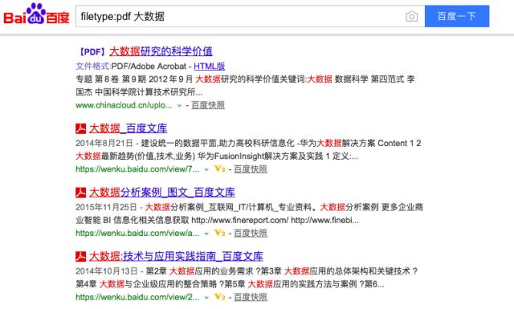
Task: Click PDF icon beside 大数据分析案例_图文
Action: (x=80, y=193)
